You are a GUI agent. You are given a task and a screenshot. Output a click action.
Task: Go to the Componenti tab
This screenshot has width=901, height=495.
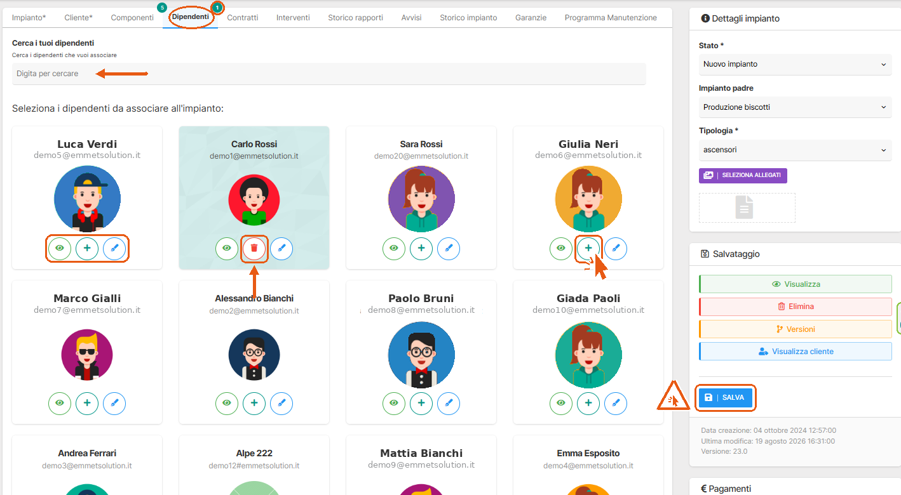(132, 18)
